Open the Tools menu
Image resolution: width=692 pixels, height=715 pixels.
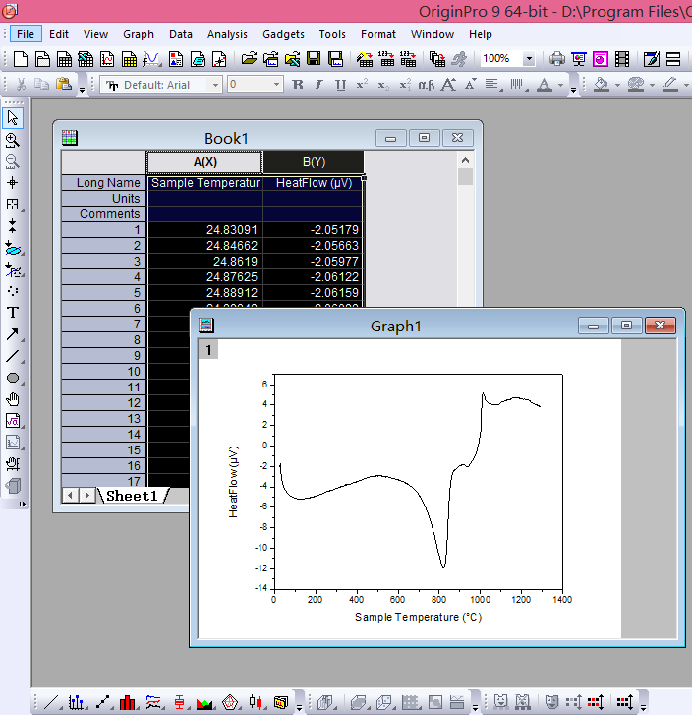point(332,34)
